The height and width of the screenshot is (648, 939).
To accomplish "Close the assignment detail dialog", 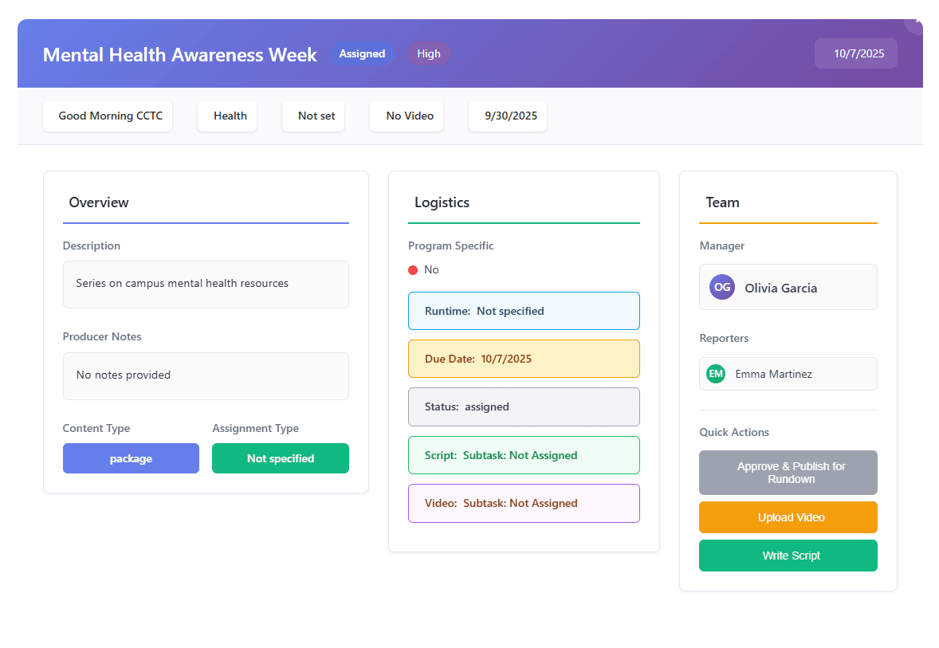I will pos(916,22).
